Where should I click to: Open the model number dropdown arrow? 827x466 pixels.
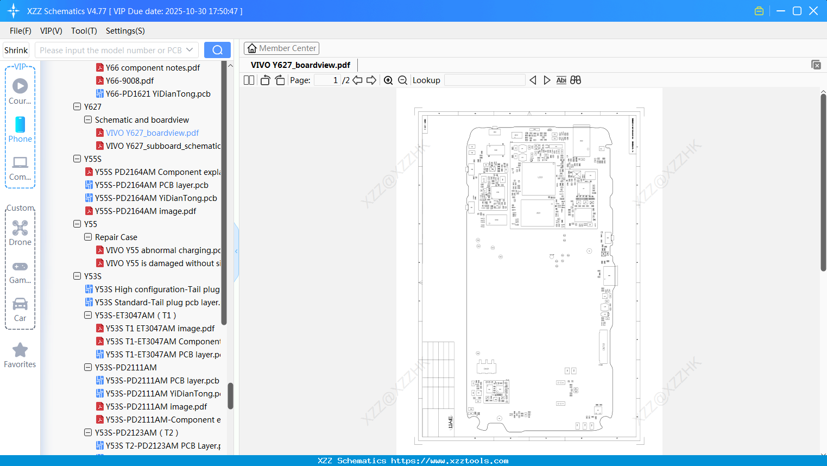pos(190,50)
